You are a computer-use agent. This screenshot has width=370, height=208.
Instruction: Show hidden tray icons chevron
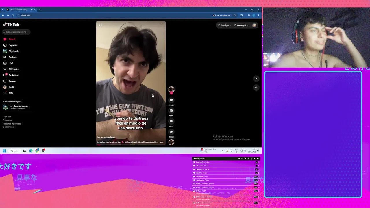222,151
